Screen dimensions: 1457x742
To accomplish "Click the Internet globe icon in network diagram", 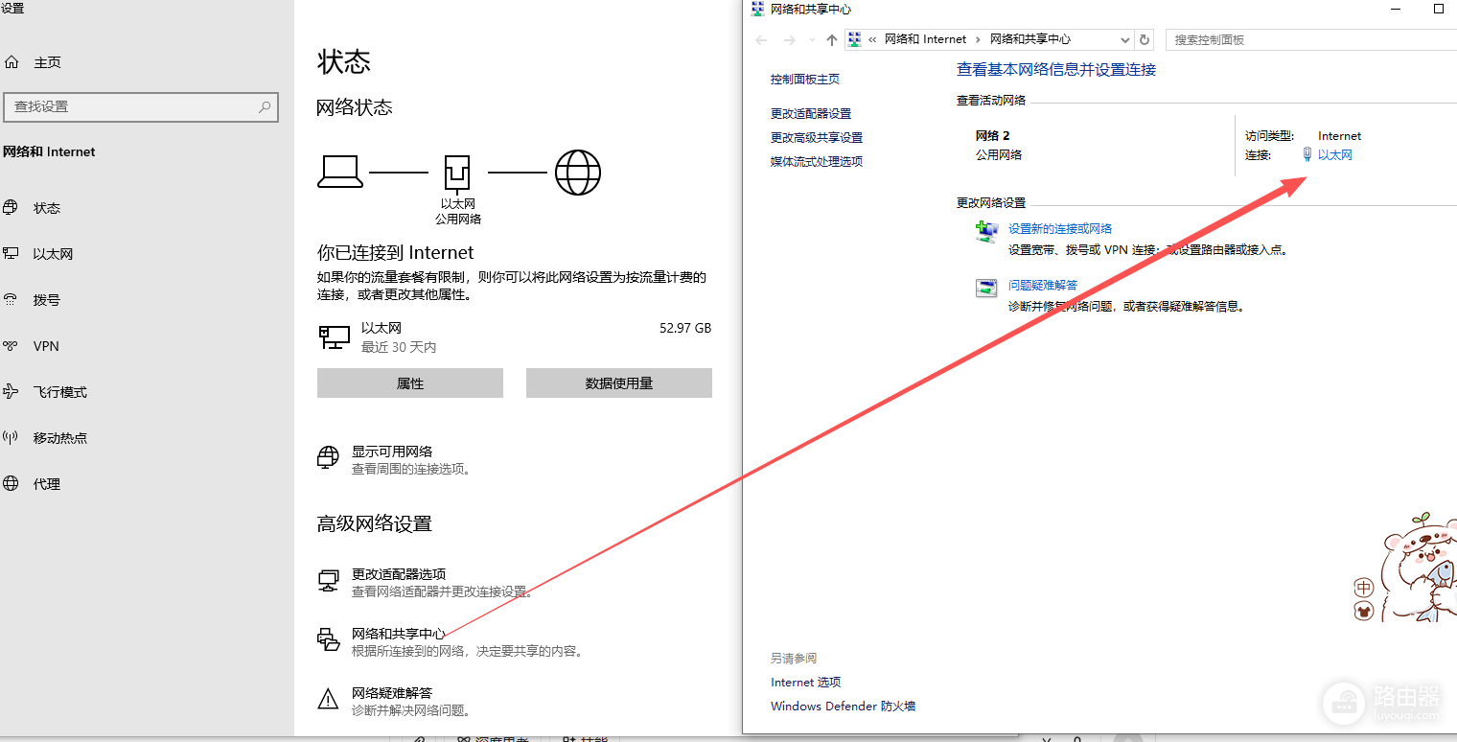I will click(578, 173).
